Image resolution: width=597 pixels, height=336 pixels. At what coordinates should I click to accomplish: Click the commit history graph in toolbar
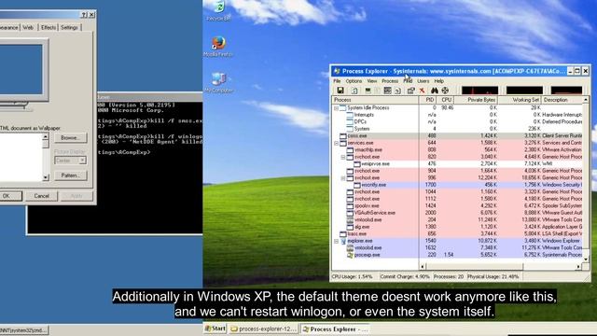point(524,91)
